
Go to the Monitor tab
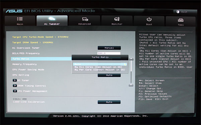tap(117, 21)
